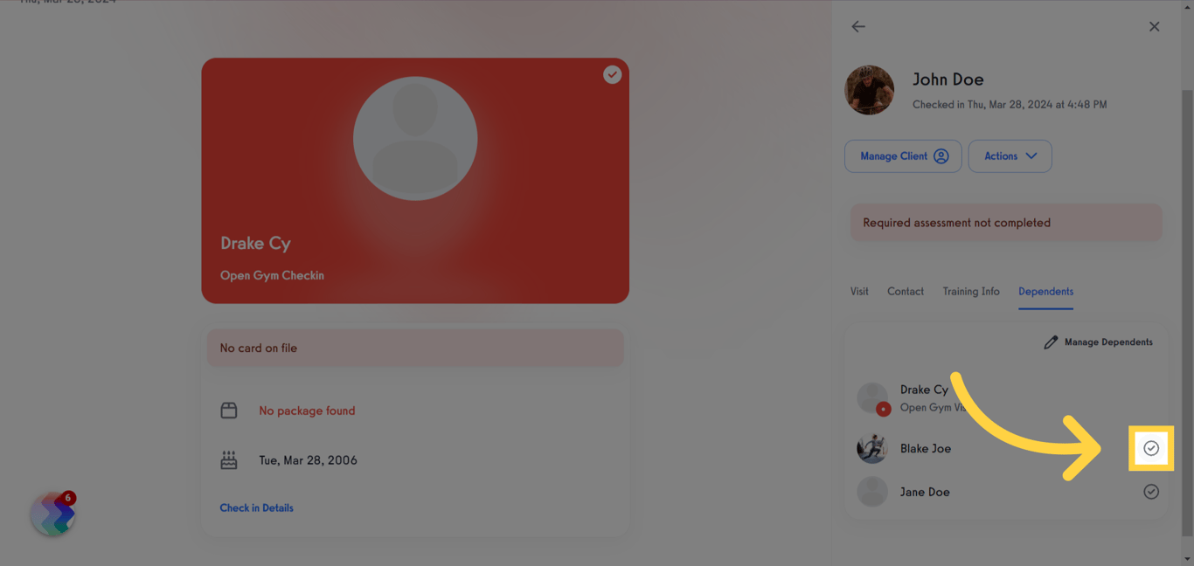
Task: Select the Training Info tab
Action: (970, 291)
